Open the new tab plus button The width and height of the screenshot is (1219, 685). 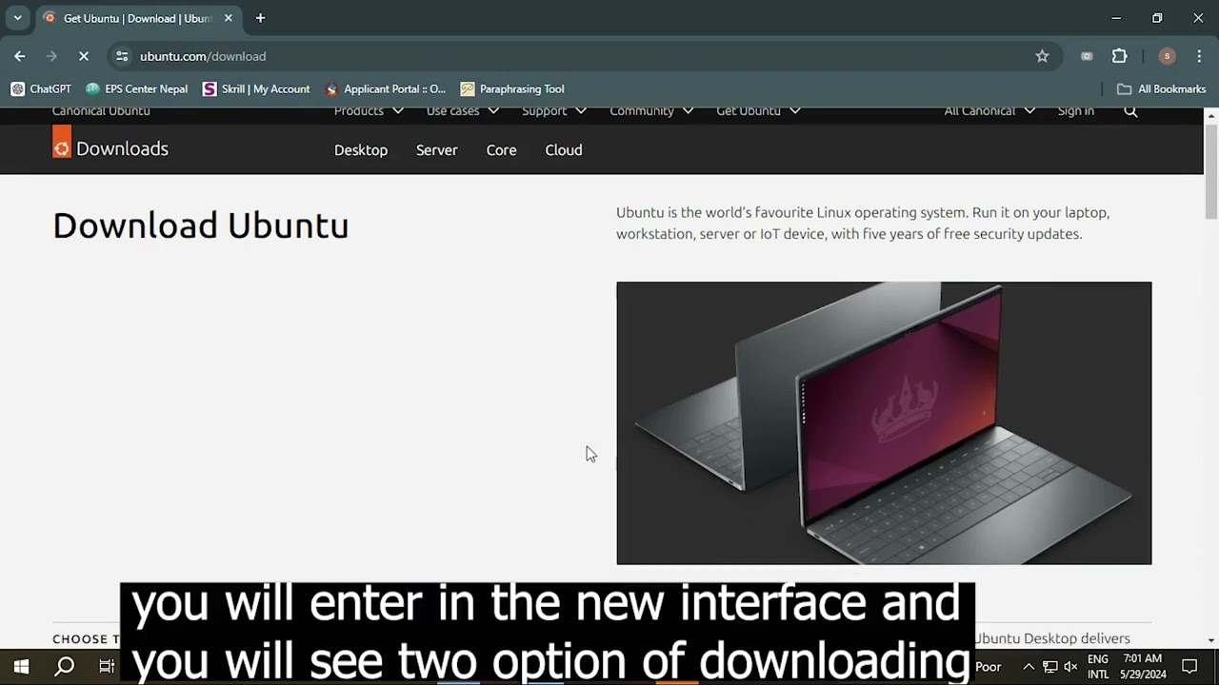260,18
